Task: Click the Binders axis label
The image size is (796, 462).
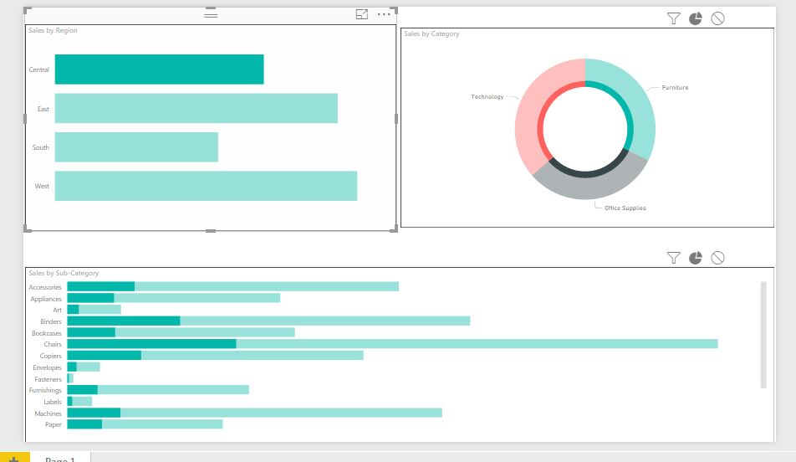Action: pos(51,321)
